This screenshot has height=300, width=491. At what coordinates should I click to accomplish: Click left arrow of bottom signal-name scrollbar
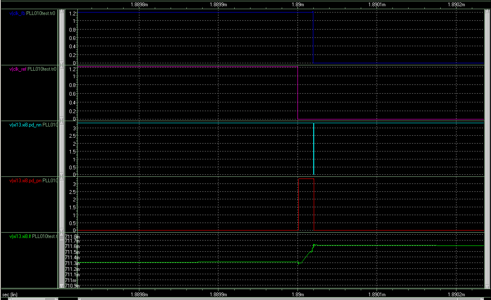click(10, 299)
